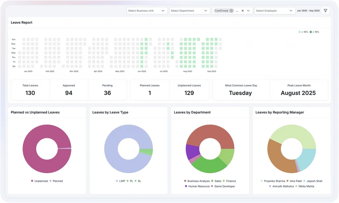The height and width of the screenshot is (203, 339).
Task: Toggle Priyanka Sharma in manager legend
Action: pyautogui.click(x=273, y=181)
